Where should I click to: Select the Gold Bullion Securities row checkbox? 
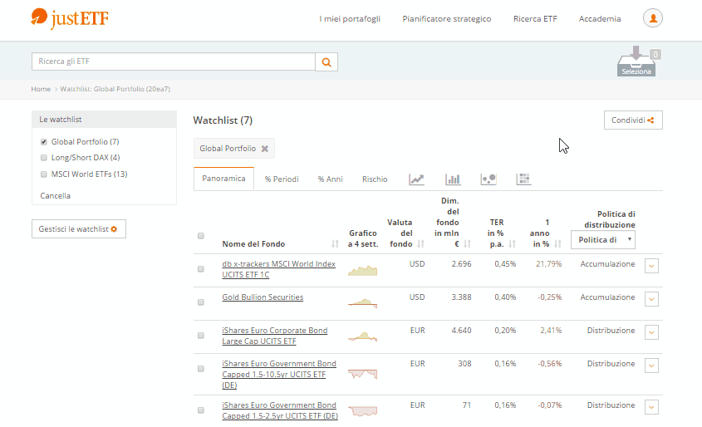[201, 302]
